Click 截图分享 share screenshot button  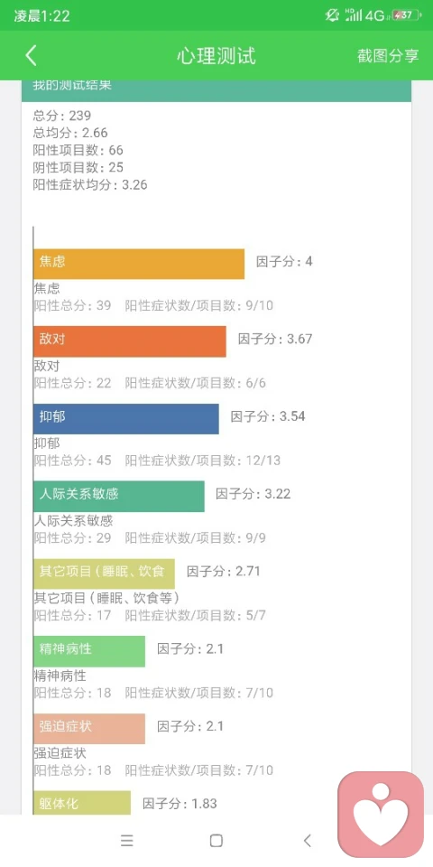click(388, 56)
